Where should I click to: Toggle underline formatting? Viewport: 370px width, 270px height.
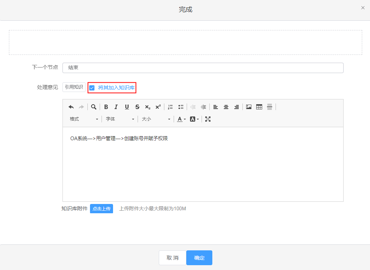click(x=127, y=107)
